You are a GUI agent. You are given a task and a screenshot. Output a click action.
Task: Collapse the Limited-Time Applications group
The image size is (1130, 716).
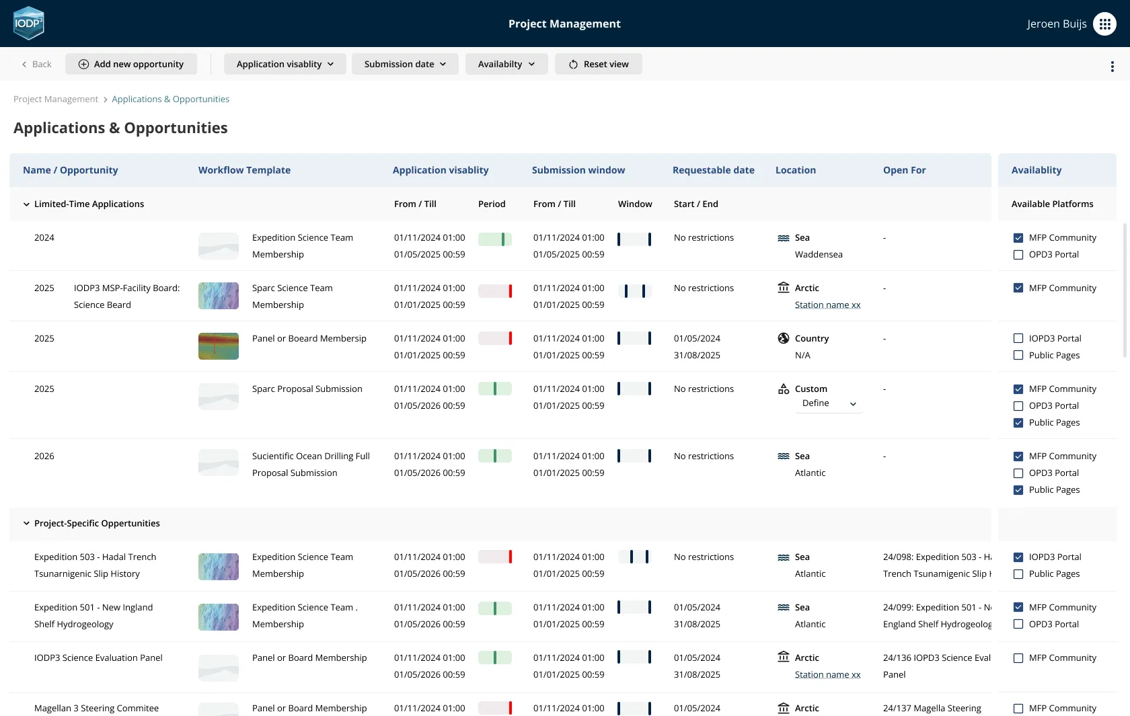coord(26,204)
